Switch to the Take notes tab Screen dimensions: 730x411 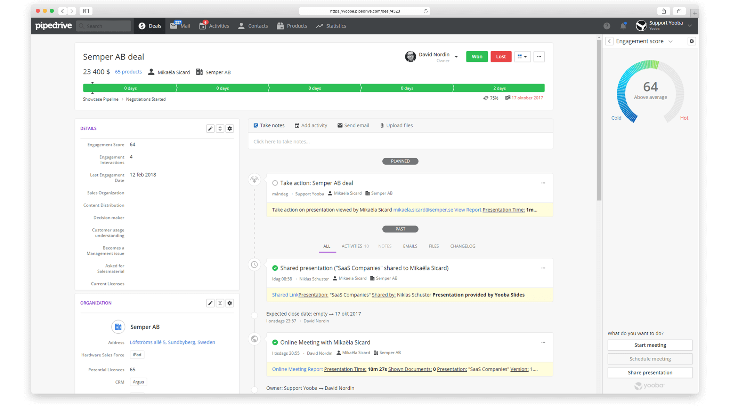[x=269, y=126]
